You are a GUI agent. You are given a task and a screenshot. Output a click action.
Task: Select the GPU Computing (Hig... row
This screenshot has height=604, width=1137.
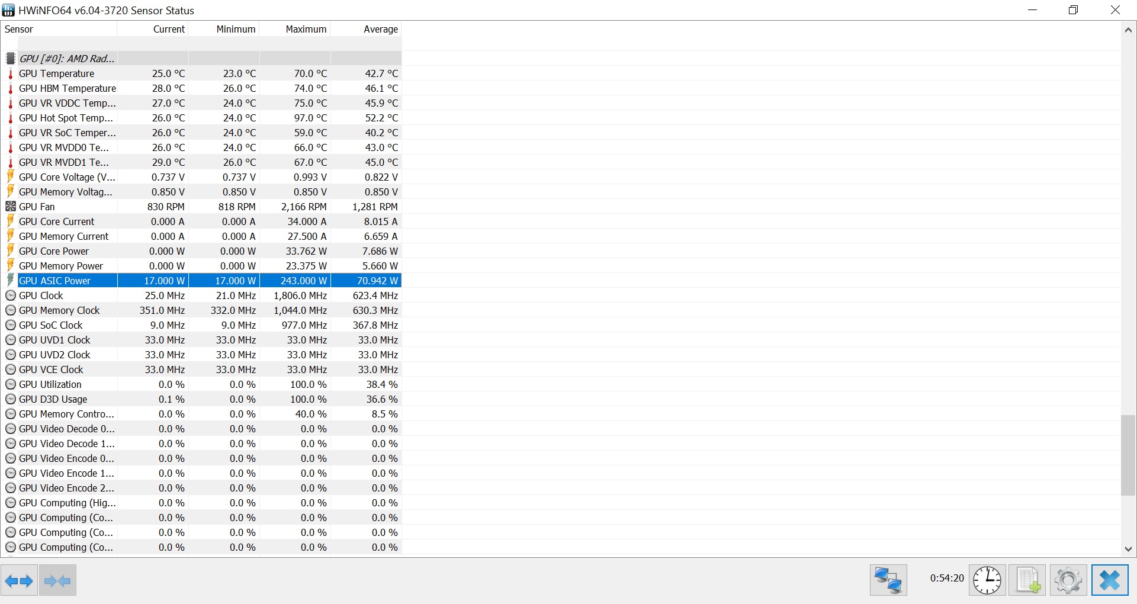click(201, 503)
